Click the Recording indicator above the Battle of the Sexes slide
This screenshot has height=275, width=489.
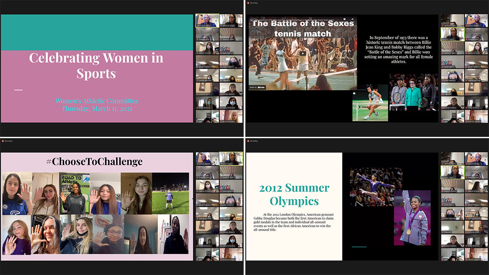pyautogui.click(x=252, y=3)
